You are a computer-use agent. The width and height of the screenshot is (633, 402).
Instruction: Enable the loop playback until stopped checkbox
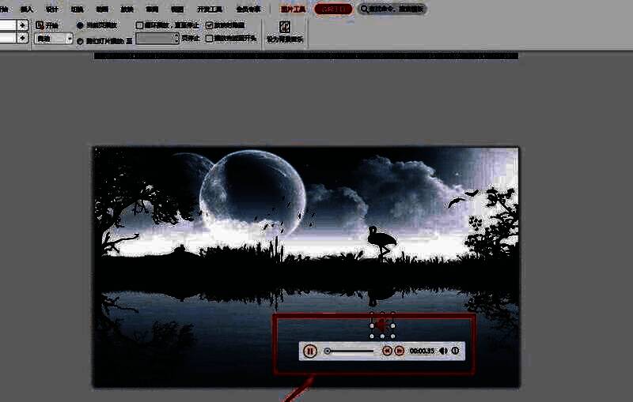pyautogui.click(x=140, y=25)
